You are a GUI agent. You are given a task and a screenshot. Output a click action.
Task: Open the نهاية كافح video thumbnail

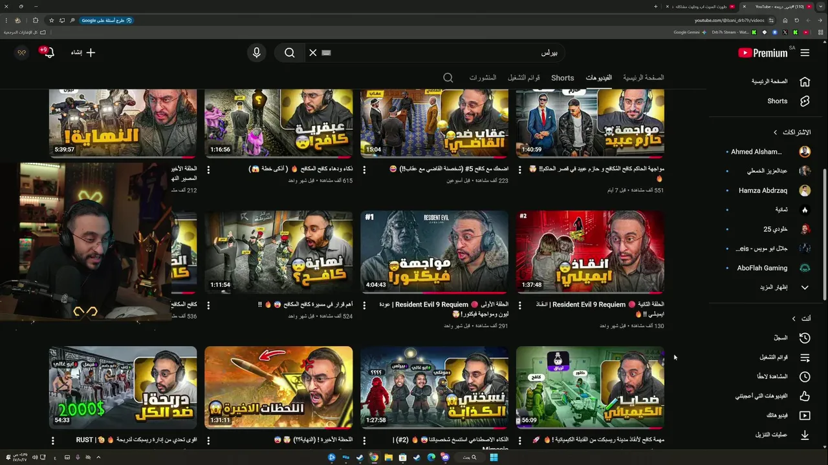pos(278,252)
